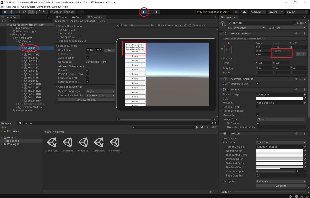
Task: Adjust the Color Multiplier slider
Action: (276, 172)
